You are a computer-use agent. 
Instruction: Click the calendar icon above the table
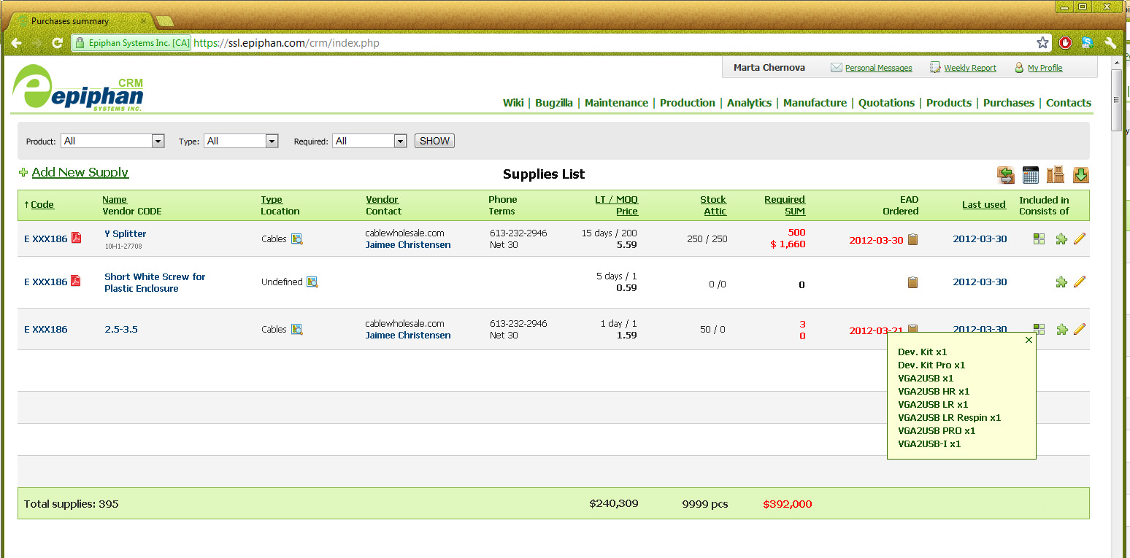[x=1030, y=175]
